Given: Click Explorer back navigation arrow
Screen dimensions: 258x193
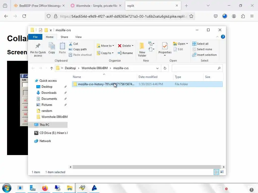Looking at the screenshot, I should [x=33, y=68].
